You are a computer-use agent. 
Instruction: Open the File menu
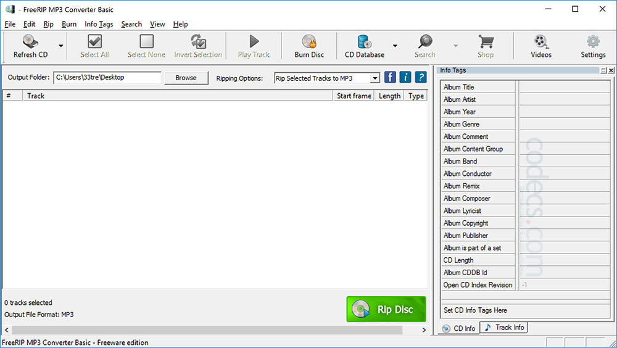(10, 24)
